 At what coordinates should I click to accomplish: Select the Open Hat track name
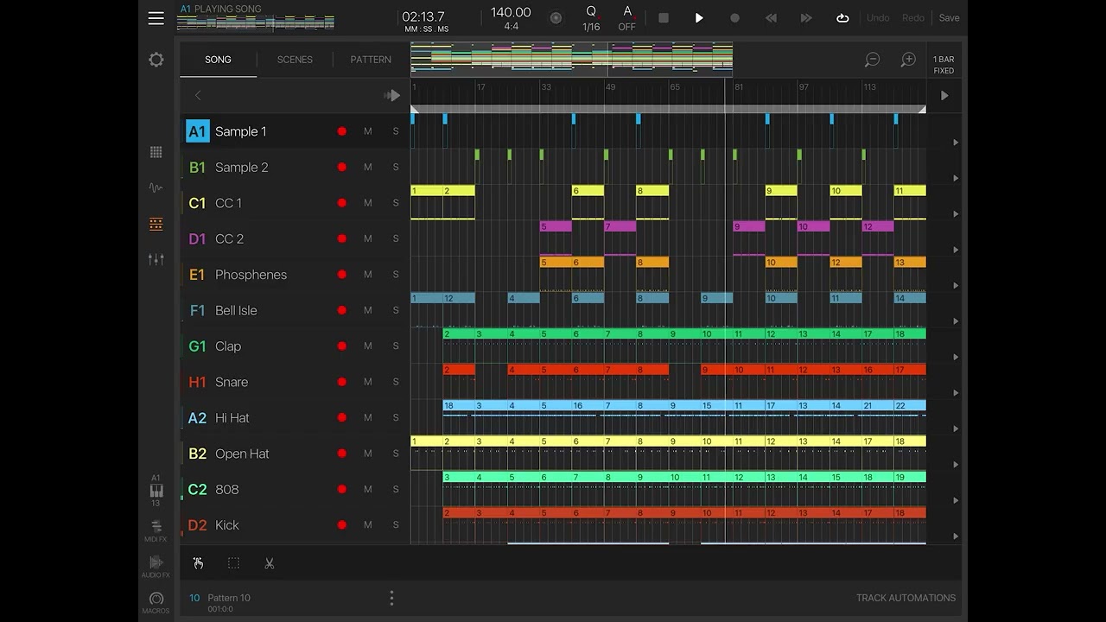(242, 454)
